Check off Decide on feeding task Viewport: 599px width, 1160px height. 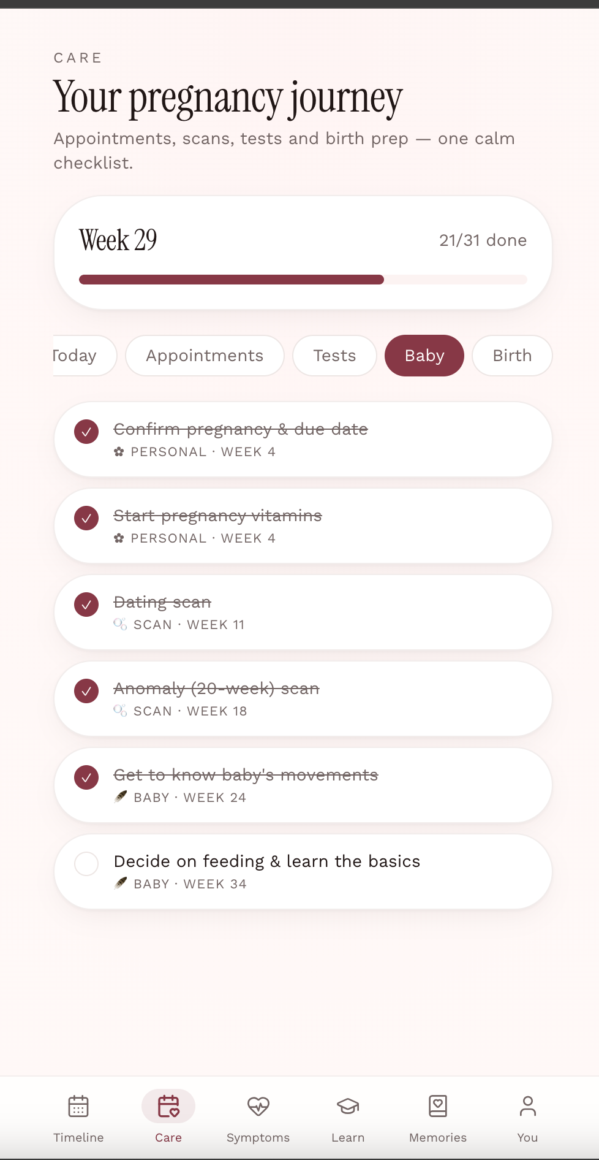click(x=86, y=864)
